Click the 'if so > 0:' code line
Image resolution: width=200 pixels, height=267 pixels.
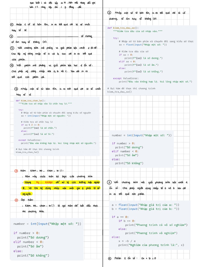coord(126,55)
